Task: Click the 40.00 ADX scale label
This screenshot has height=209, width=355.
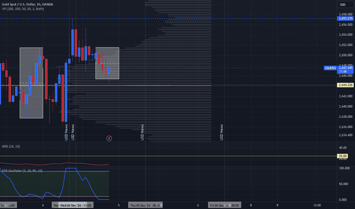Action: click(342, 147)
